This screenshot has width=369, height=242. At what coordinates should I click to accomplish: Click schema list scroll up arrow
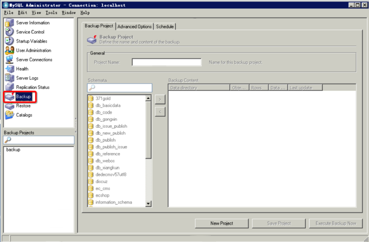[148, 98]
